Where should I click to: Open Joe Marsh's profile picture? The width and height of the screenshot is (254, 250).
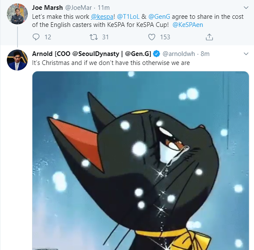coord(17,14)
